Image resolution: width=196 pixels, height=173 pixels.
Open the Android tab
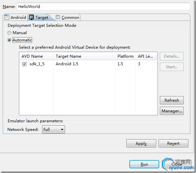coord(15,17)
